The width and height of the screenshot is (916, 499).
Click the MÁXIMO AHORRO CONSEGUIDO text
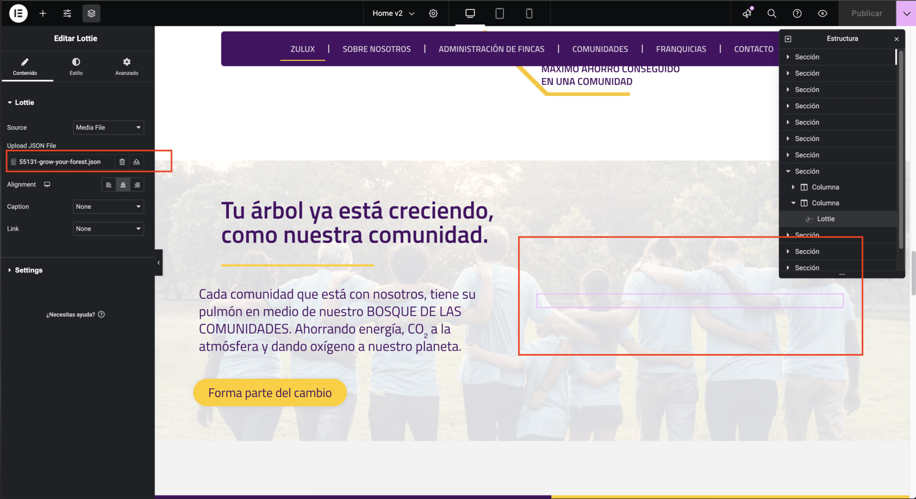[610, 69]
